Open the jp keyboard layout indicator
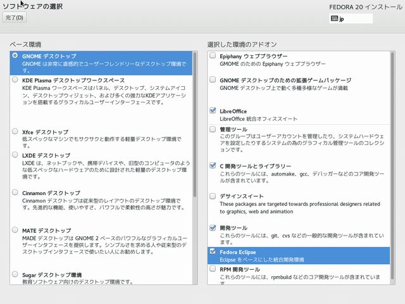Image resolution: width=405 pixels, height=304 pixels. 351,18
